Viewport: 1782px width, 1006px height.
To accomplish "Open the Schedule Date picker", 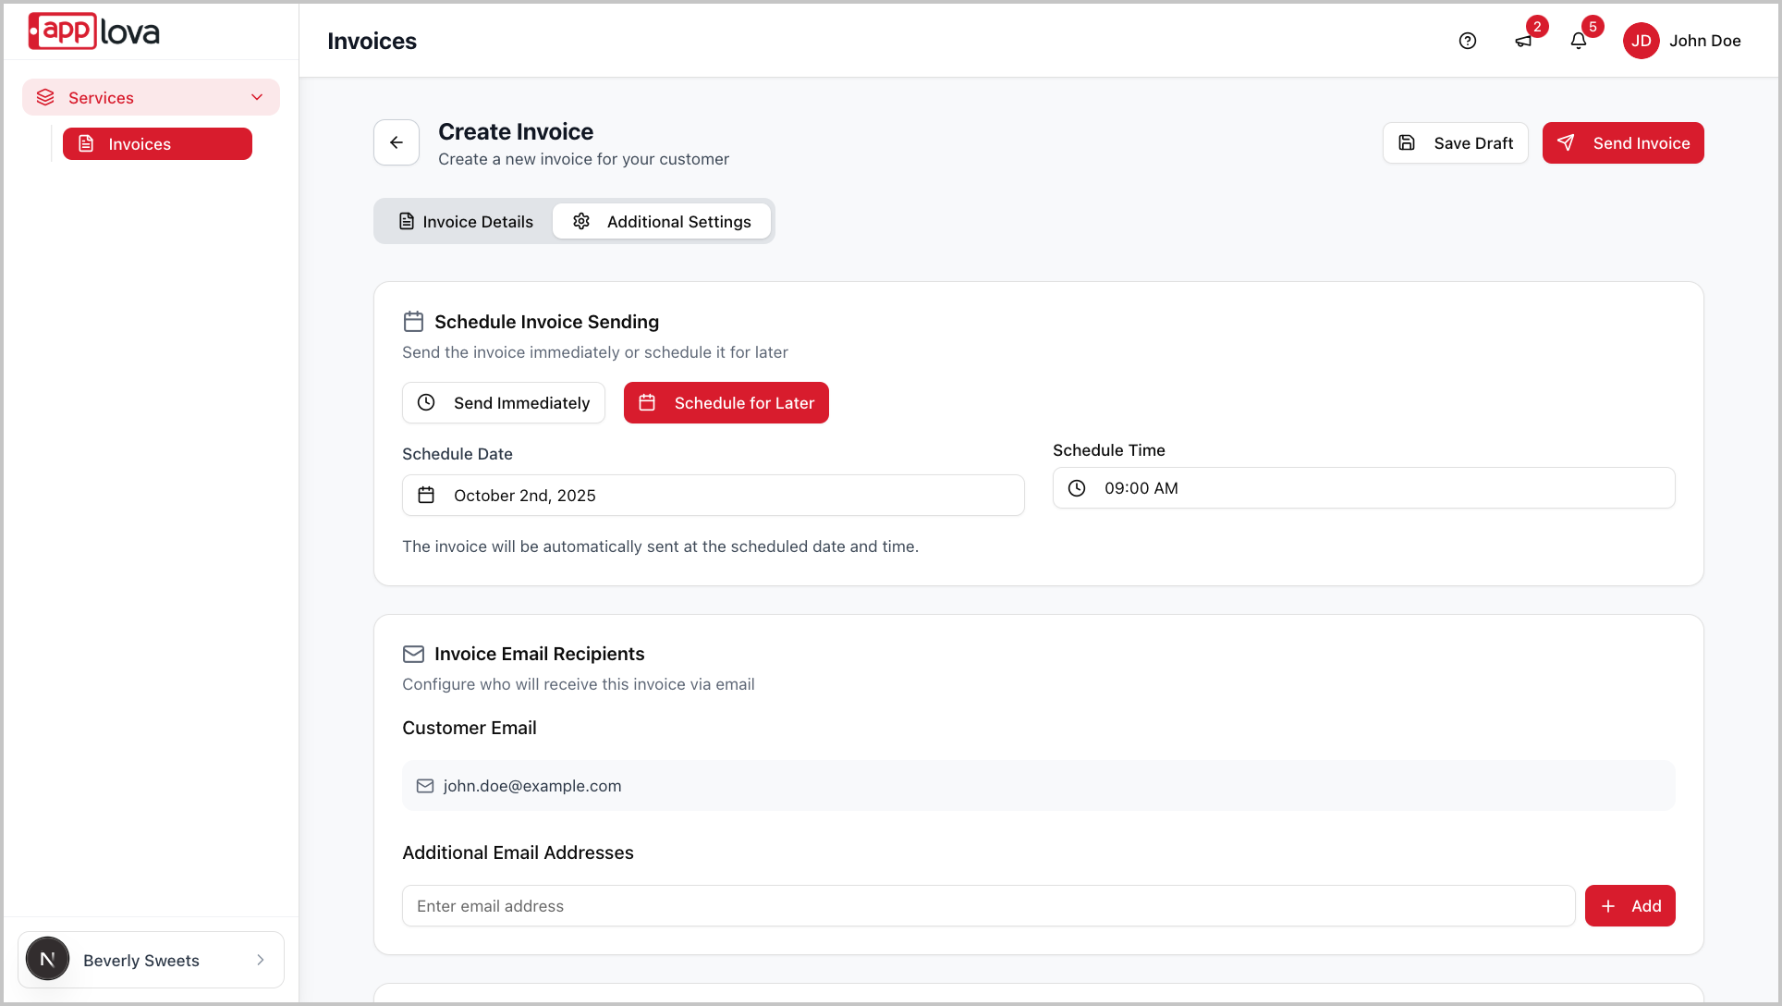I will 713,496.
